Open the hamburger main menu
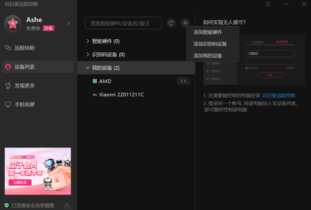This screenshot has width=311, height=210. point(268,4)
